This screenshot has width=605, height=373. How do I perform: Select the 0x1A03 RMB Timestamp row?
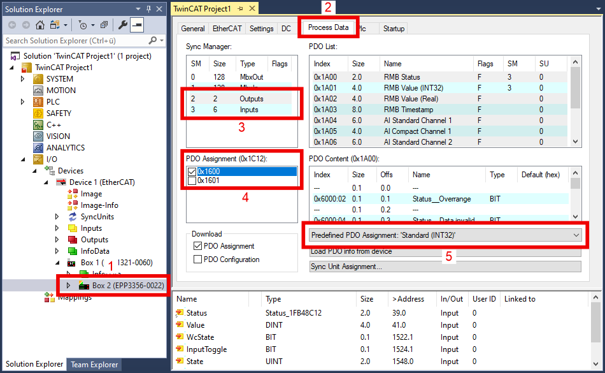[439, 110]
